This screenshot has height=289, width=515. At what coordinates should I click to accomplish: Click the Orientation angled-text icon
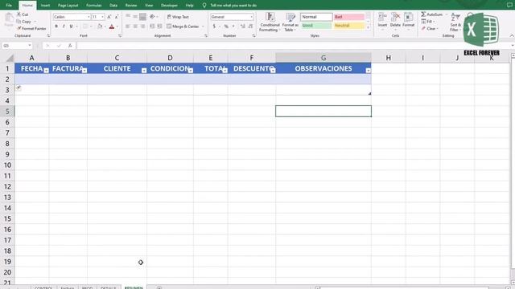pos(152,16)
